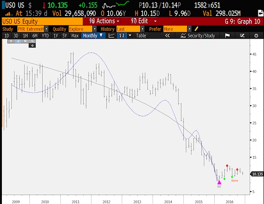This screenshot has width=264, height=204.
Task: Click the small orange volume bars icon
Action: coord(9,14)
